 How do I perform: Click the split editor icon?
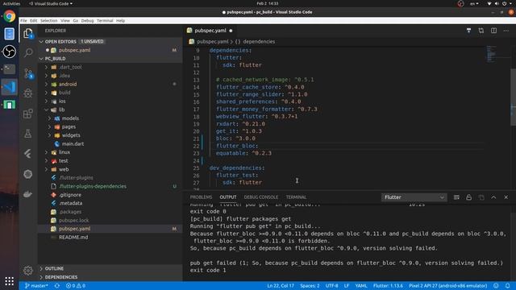(x=493, y=31)
